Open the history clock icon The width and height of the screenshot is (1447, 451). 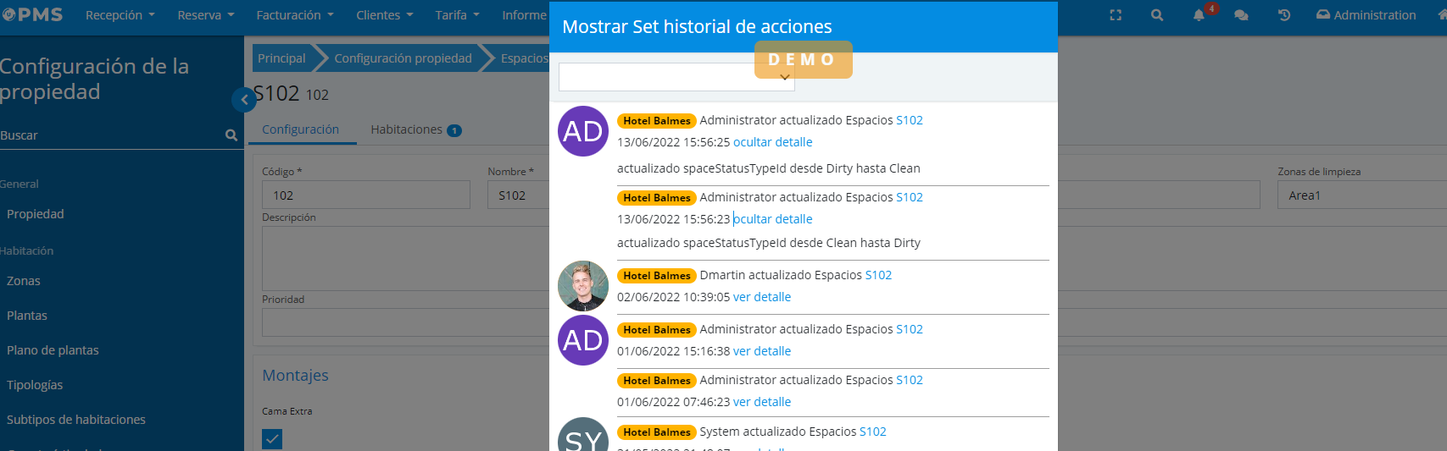[1284, 15]
